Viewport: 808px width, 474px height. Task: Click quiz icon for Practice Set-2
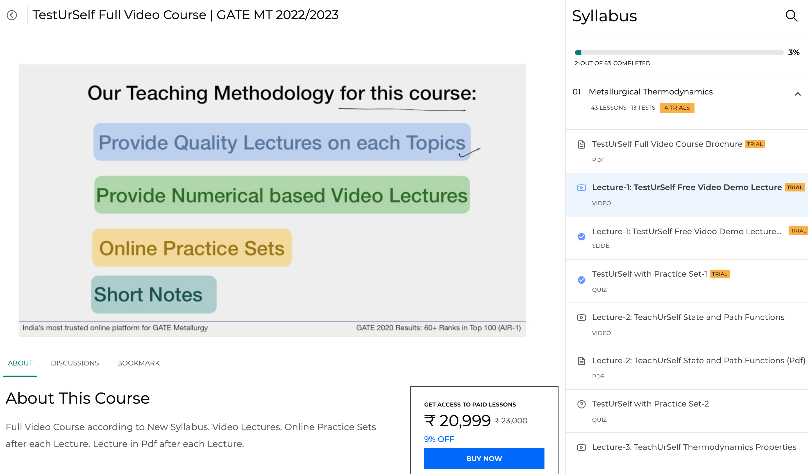(581, 404)
